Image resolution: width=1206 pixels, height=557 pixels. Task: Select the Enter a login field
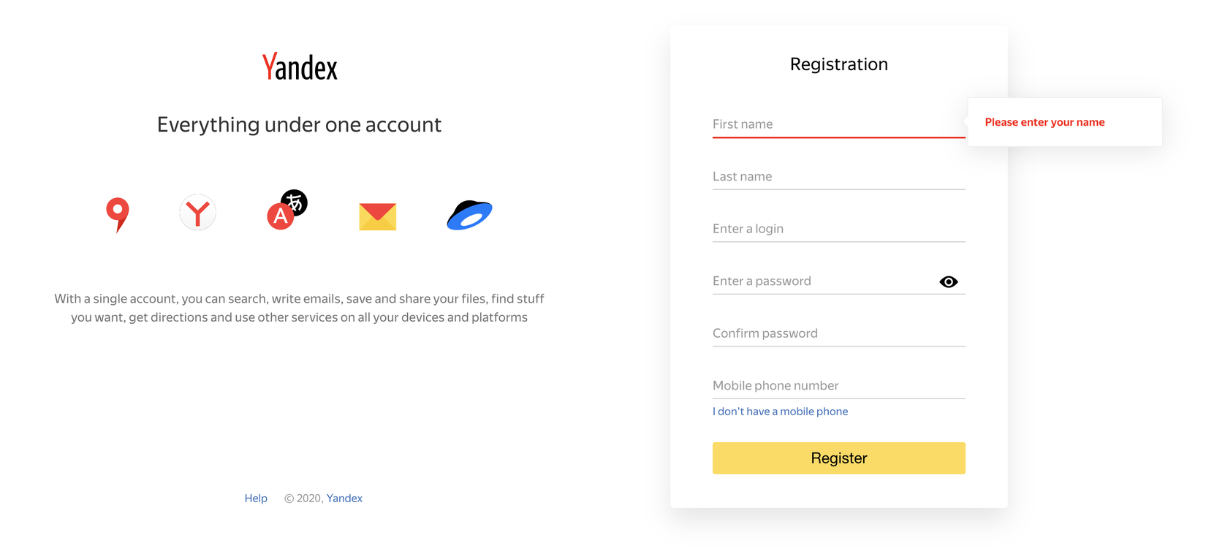point(838,229)
